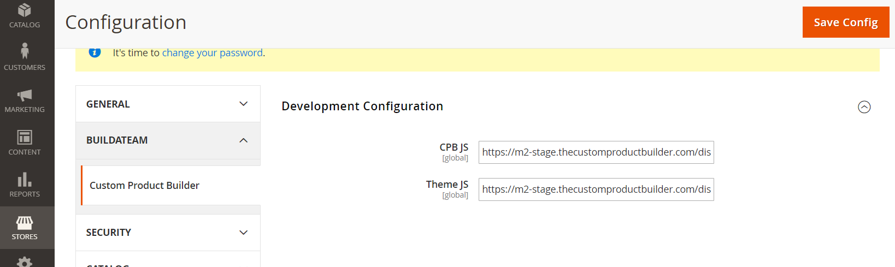Collapse the Development Configuration group
This screenshot has width=895, height=267.
864,107
